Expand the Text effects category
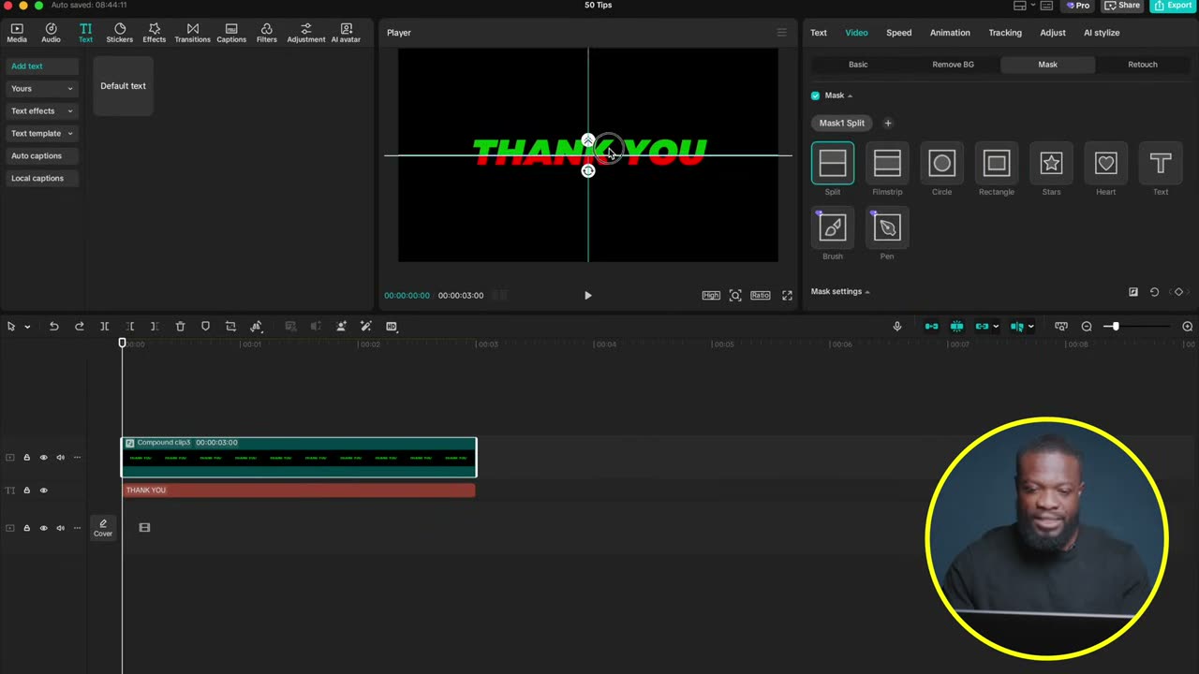This screenshot has height=674, width=1199. tap(42, 111)
